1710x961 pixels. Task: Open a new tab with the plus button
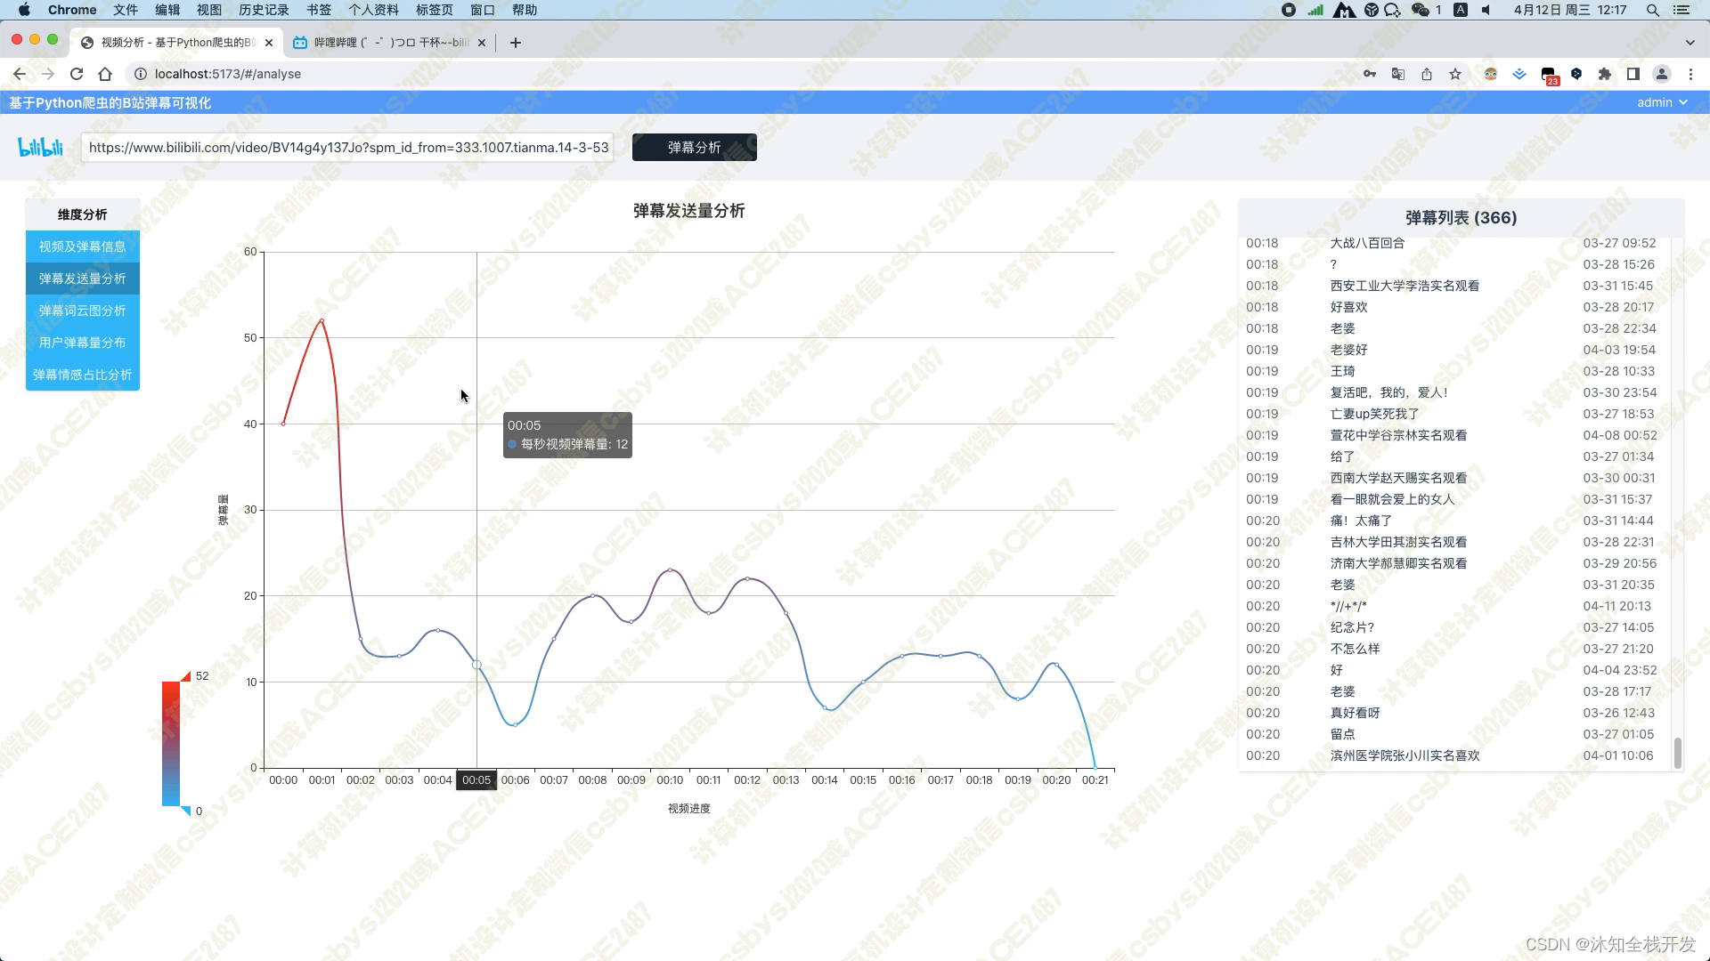click(x=516, y=43)
